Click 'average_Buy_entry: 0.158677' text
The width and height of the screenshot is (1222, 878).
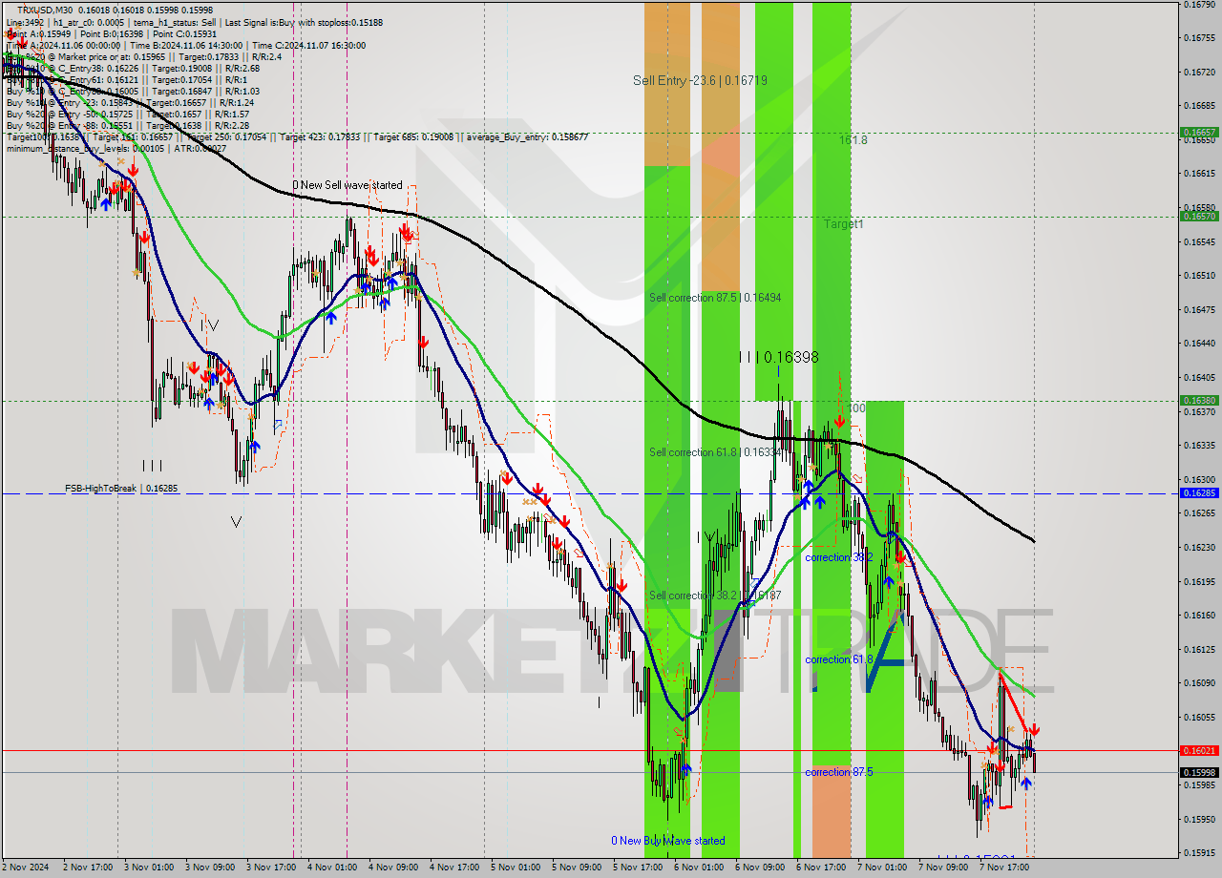526,136
